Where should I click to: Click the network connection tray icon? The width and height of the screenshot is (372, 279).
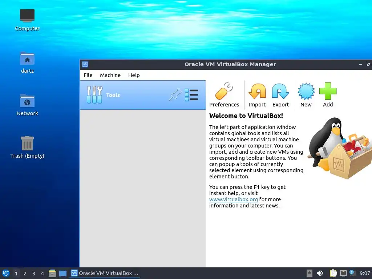coord(343,273)
